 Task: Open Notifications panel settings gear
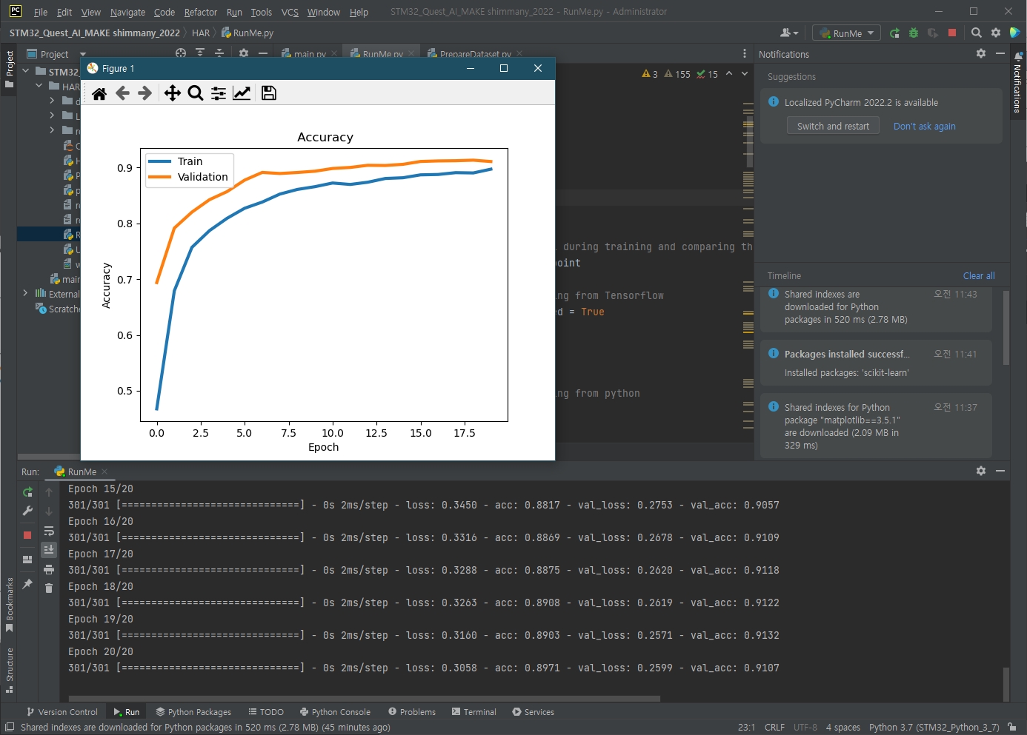(981, 53)
